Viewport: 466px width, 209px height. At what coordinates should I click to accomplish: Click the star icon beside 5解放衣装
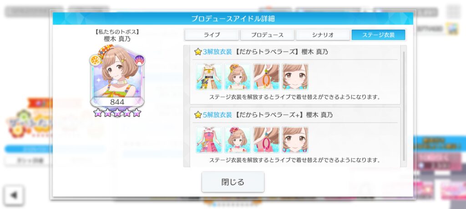198,115
